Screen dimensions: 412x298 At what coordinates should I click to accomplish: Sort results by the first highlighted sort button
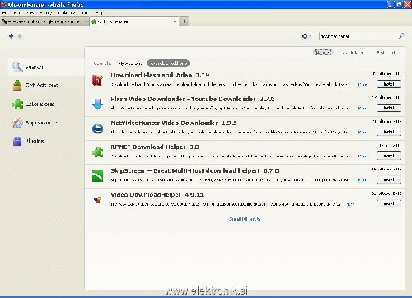pyautogui.click(x=323, y=52)
